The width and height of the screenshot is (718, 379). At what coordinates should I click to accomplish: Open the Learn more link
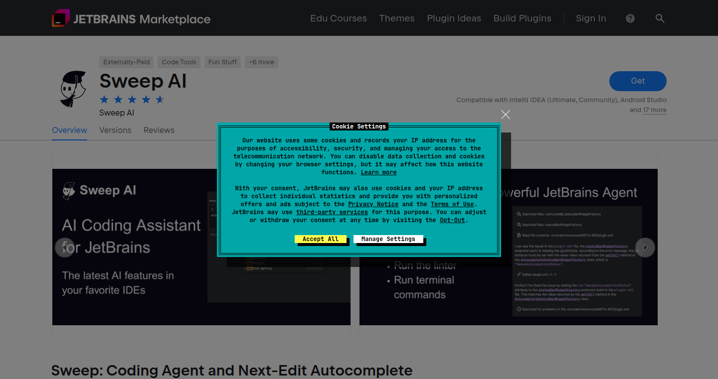[x=379, y=172]
